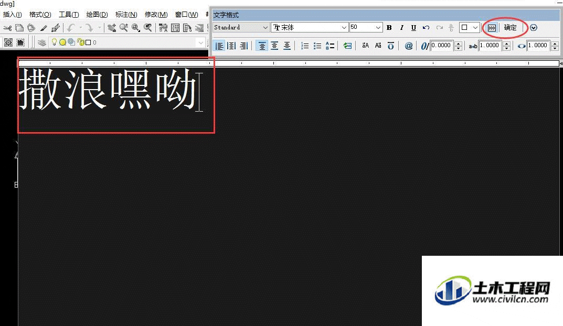The width and height of the screenshot is (563, 326).
Task: Open the Layer Properties Manager icon
Action: (x=42, y=42)
